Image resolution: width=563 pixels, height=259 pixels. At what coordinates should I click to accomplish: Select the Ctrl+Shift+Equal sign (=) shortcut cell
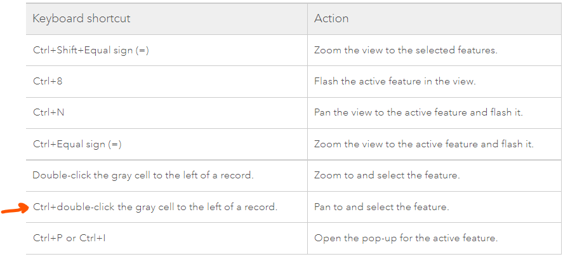[x=91, y=50]
